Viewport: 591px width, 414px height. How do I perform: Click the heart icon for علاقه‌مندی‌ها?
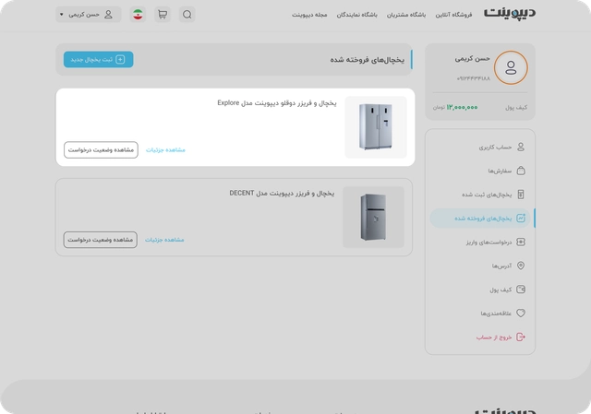coord(521,313)
